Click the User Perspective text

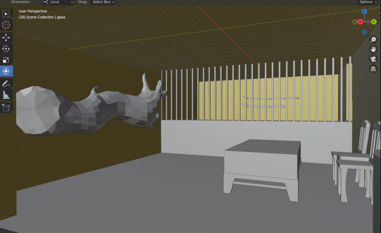point(33,11)
